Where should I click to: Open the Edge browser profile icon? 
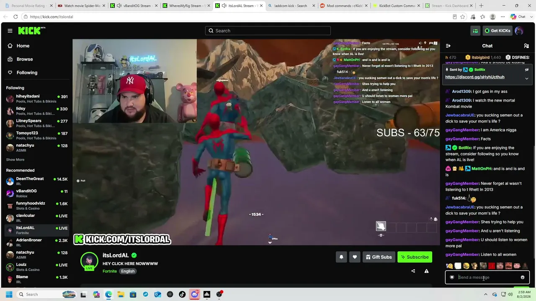(x=493, y=17)
